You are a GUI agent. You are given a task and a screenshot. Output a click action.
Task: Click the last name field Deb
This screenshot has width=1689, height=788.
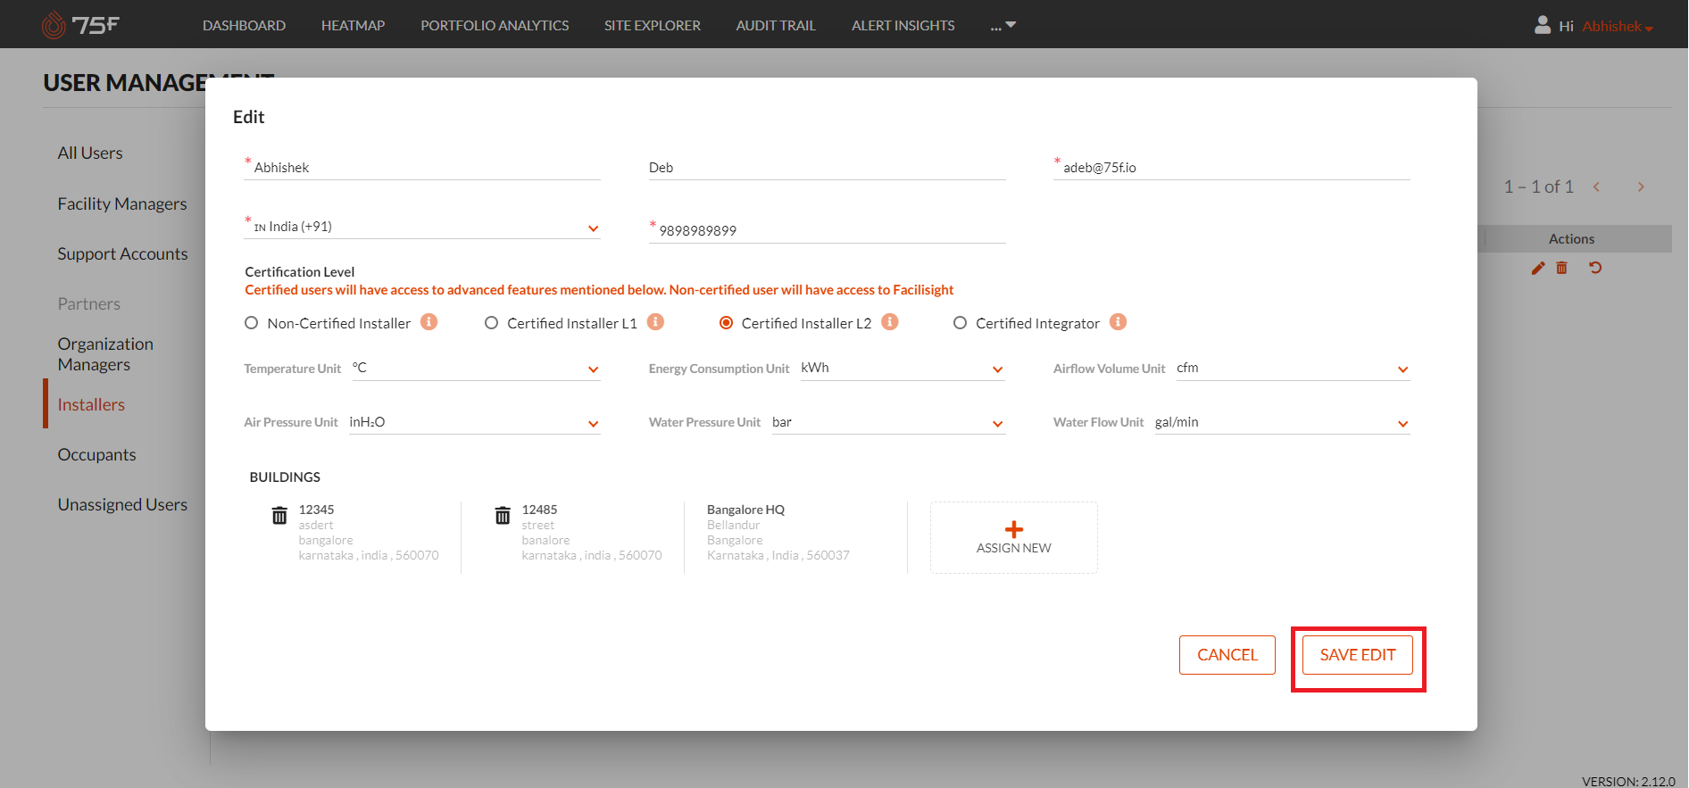827,168
